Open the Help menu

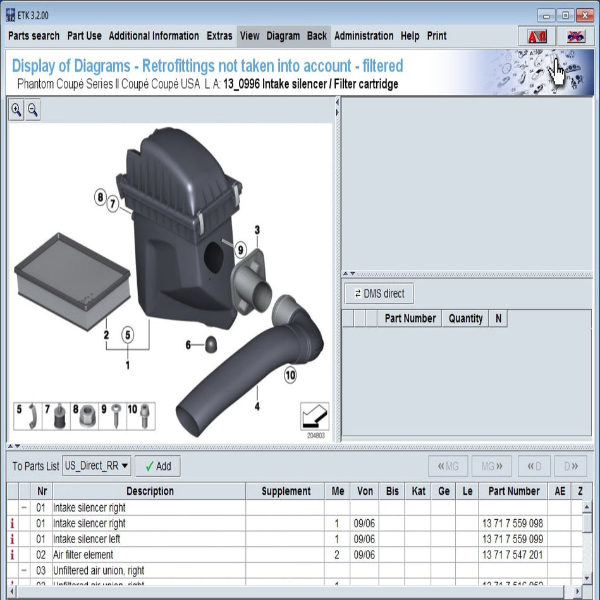[410, 35]
